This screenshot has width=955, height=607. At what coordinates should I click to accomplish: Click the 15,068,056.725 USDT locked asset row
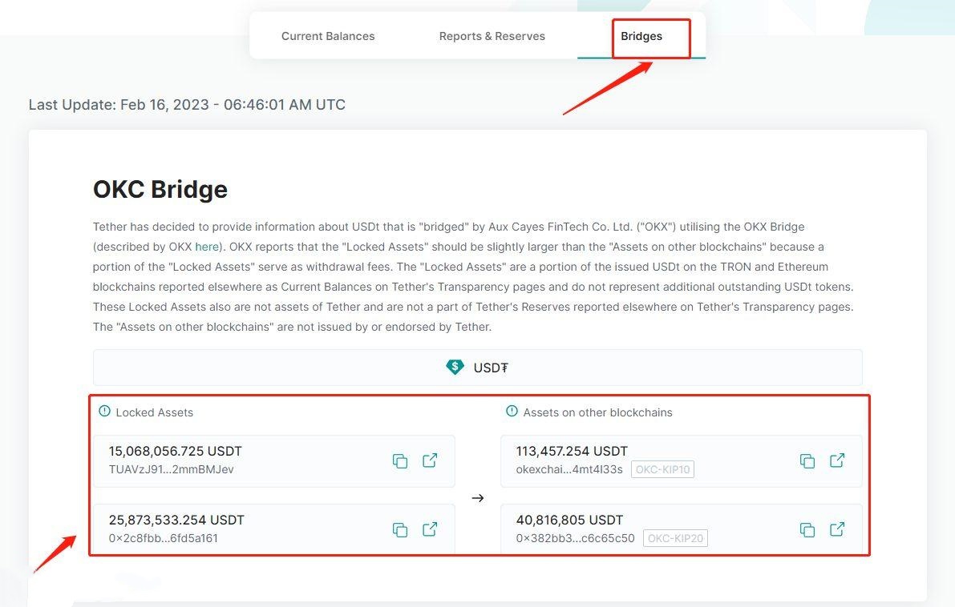pos(274,460)
